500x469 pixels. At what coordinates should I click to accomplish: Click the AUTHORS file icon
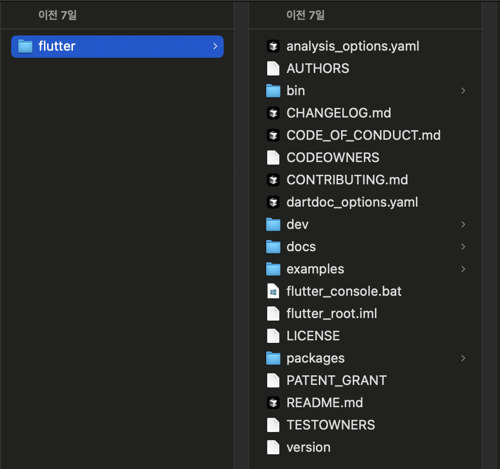273,68
